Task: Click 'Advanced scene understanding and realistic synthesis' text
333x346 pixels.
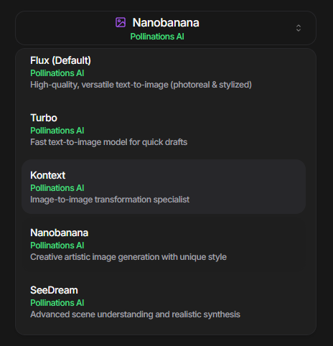Action: (x=135, y=314)
